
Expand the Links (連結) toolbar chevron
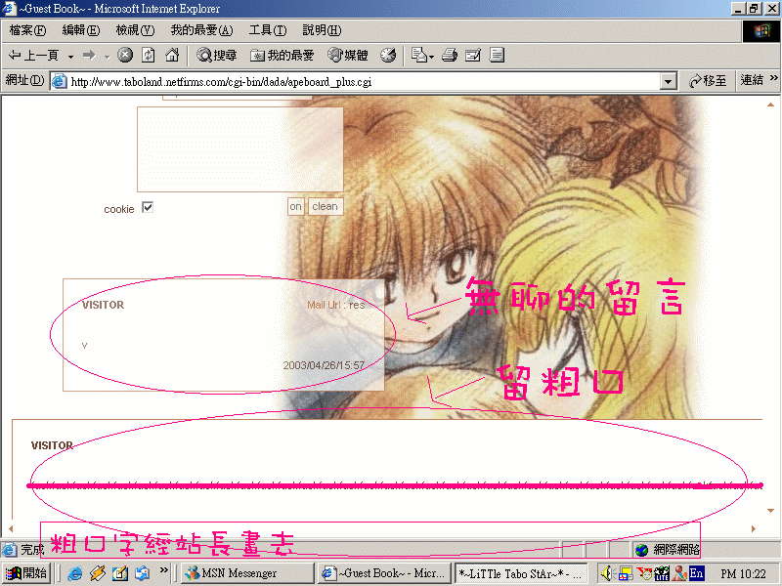[774, 78]
